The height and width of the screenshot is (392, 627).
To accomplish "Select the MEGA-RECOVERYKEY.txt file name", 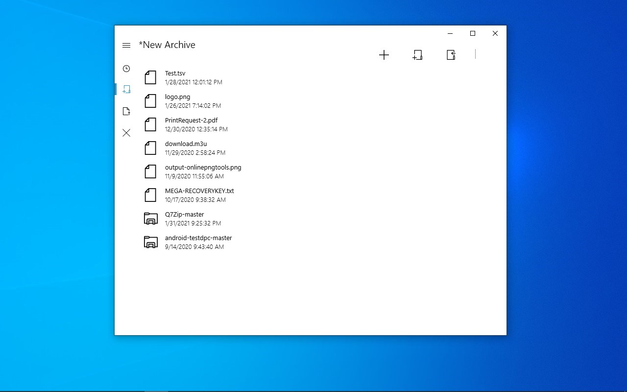I will pyautogui.click(x=200, y=191).
